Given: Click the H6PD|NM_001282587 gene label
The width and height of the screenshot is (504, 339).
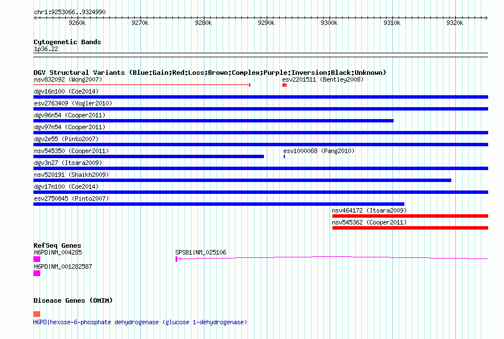Looking at the screenshot, I should 63,266.
